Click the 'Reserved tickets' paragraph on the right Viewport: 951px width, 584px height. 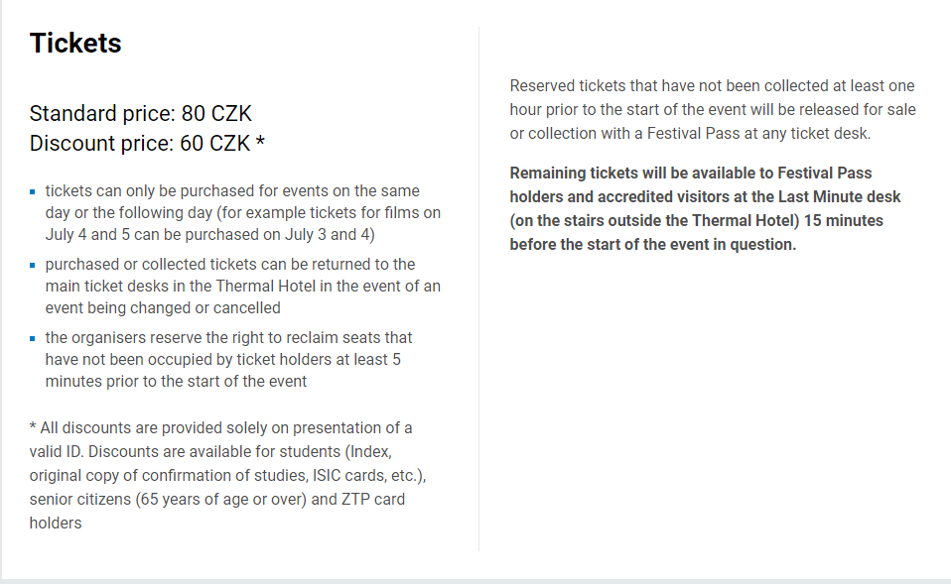click(x=712, y=109)
